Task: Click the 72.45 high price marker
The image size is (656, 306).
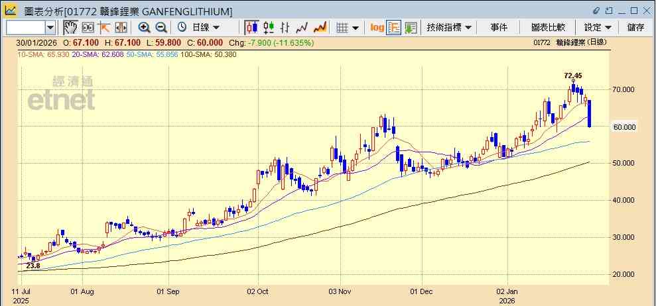Action: 572,76
